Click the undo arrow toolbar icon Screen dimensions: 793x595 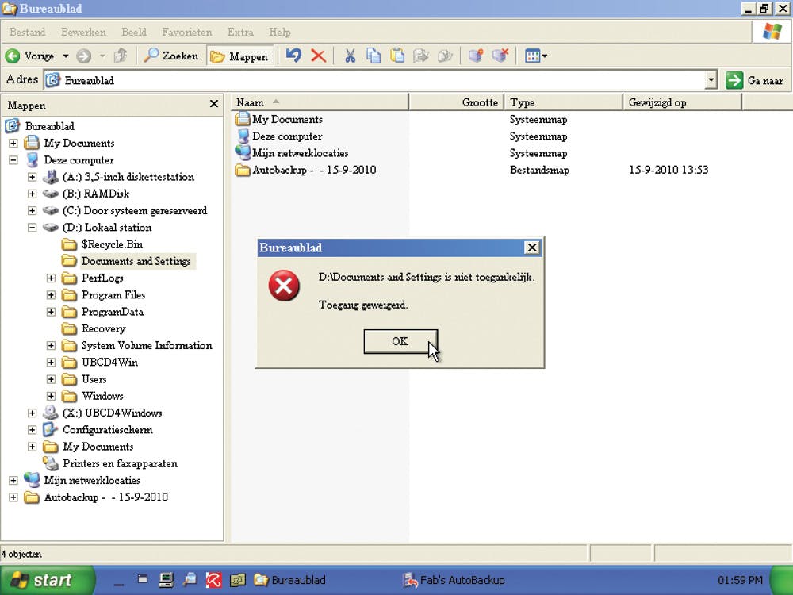(293, 56)
